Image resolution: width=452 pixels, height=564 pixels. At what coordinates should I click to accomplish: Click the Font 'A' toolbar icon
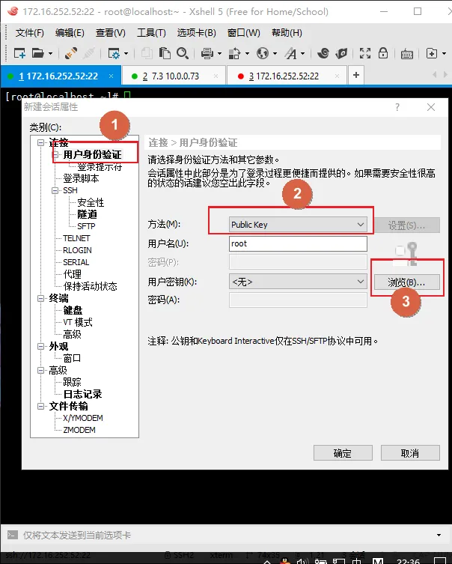[290, 54]
